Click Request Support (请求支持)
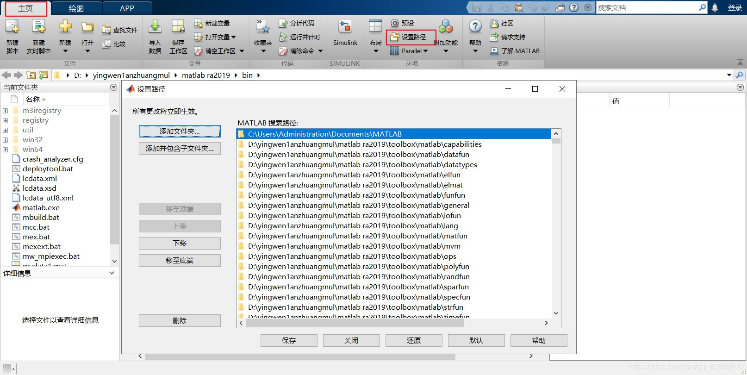 507,37
